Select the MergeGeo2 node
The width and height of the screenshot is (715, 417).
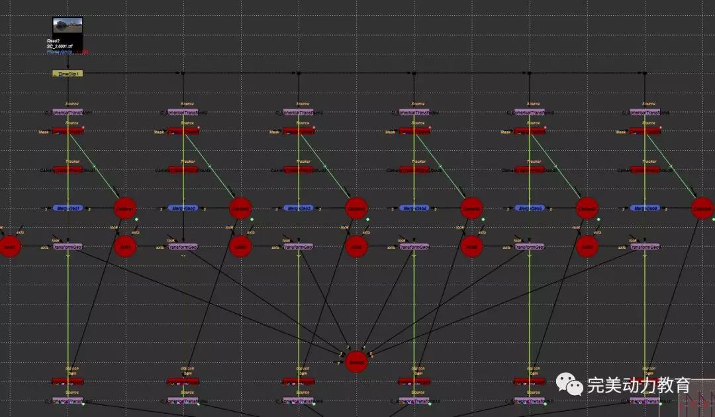[x=183, y=208]
